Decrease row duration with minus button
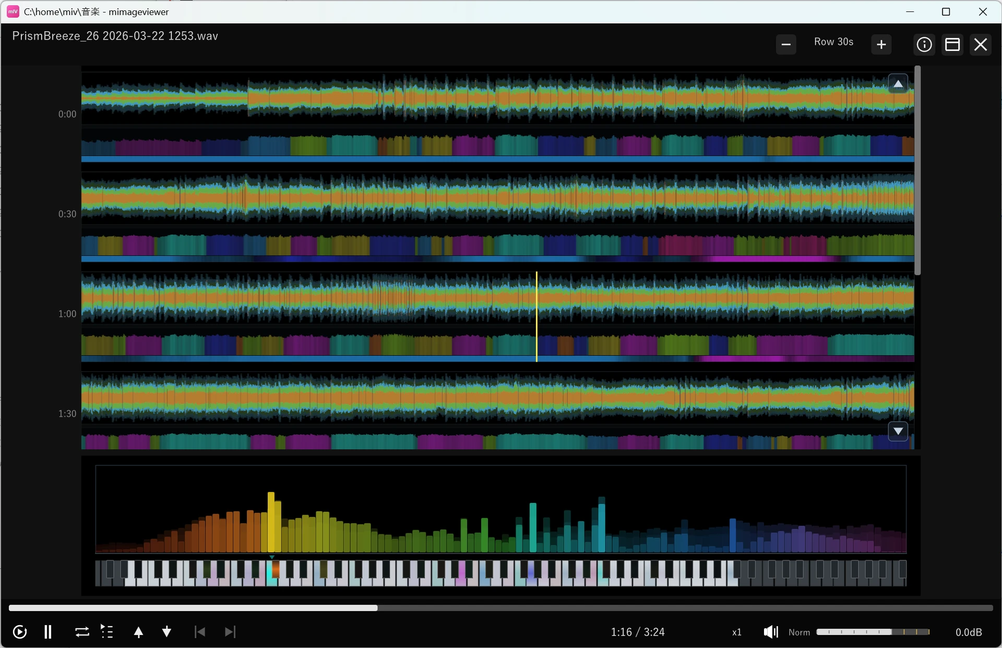The height and width of the screenshot is (648, 1002). 786,44
